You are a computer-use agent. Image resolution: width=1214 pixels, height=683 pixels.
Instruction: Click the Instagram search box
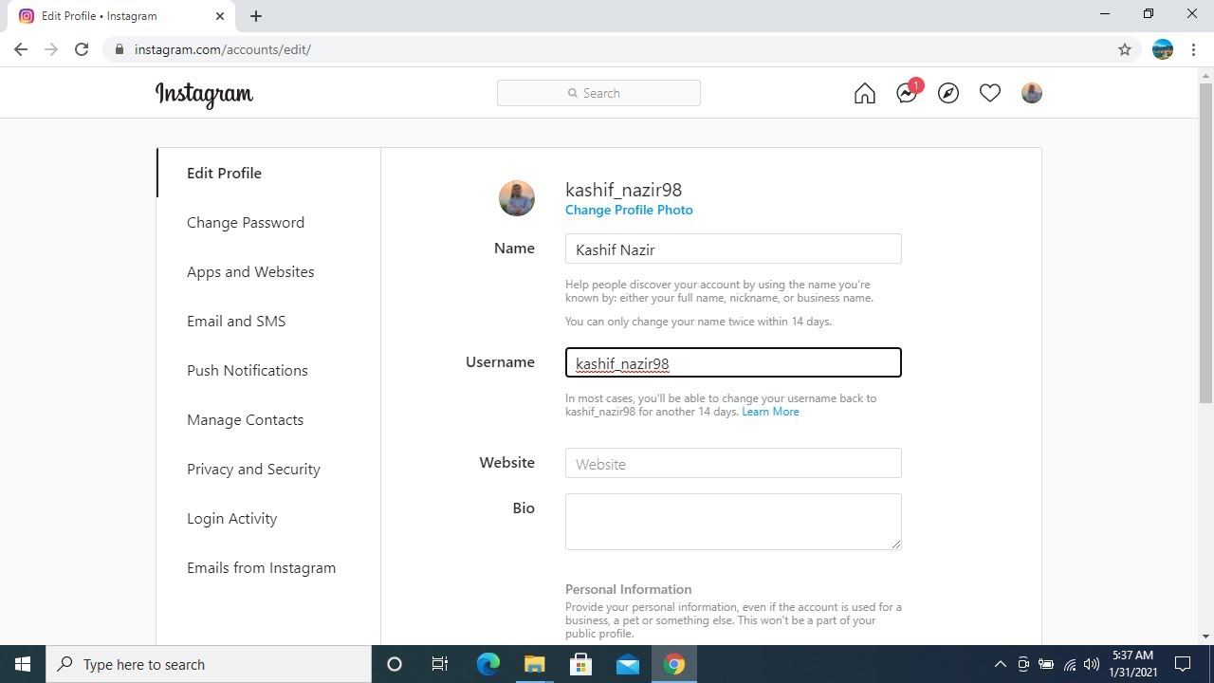598,93
